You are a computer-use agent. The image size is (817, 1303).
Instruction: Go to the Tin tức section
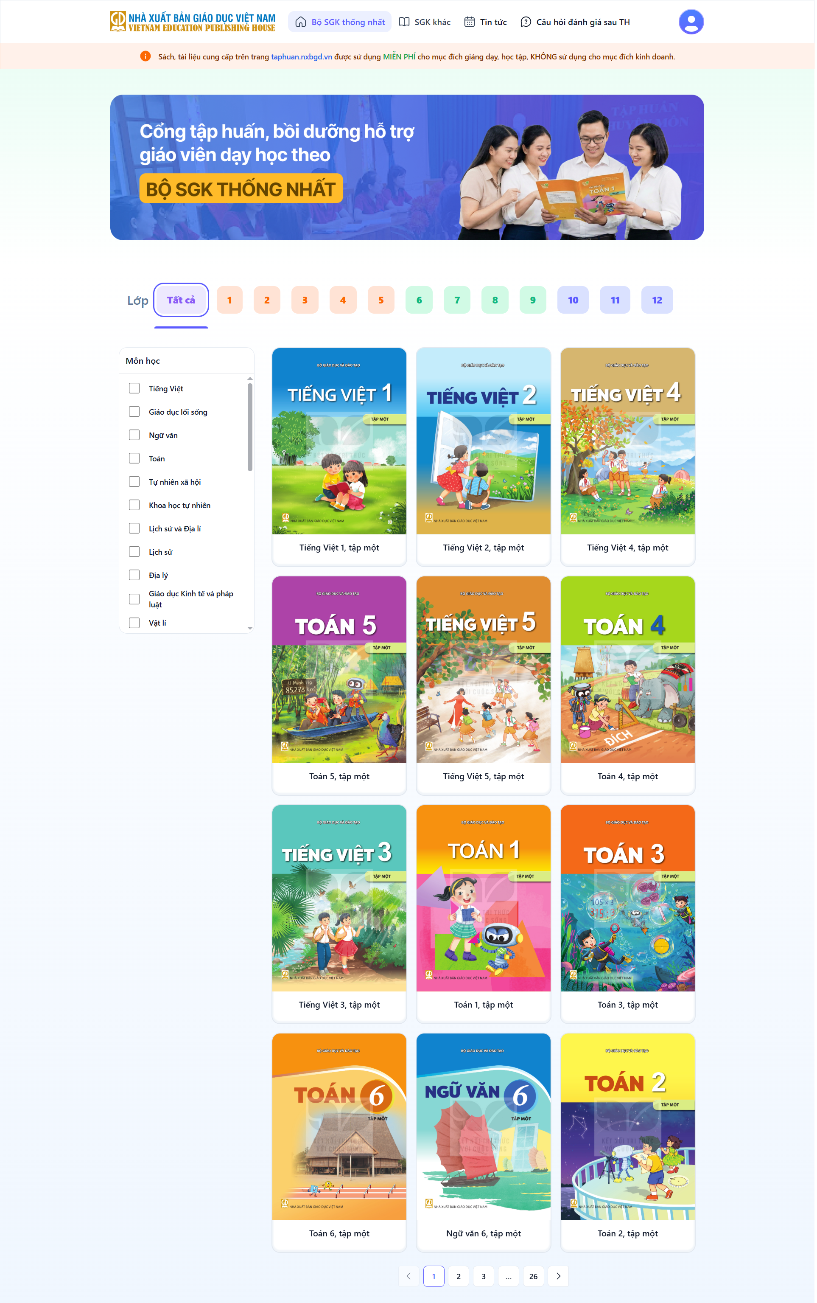[x=485, y=22]
